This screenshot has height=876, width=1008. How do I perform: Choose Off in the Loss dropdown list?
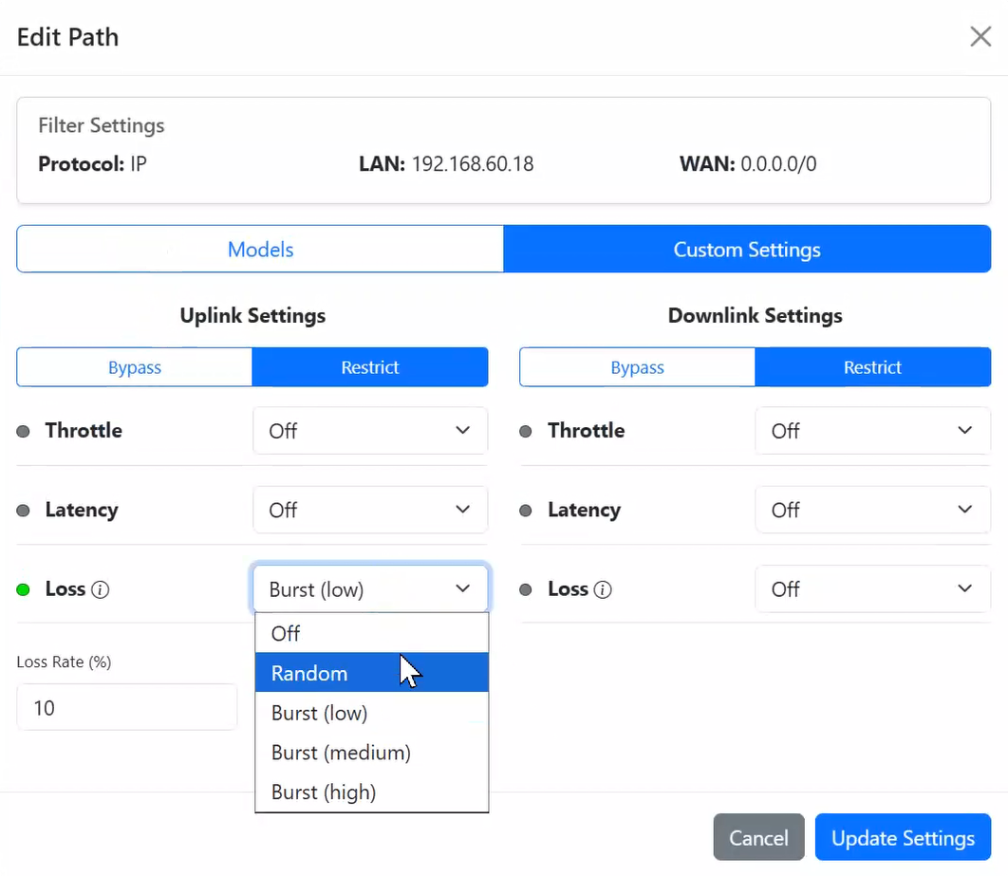[x=371, y=633]
